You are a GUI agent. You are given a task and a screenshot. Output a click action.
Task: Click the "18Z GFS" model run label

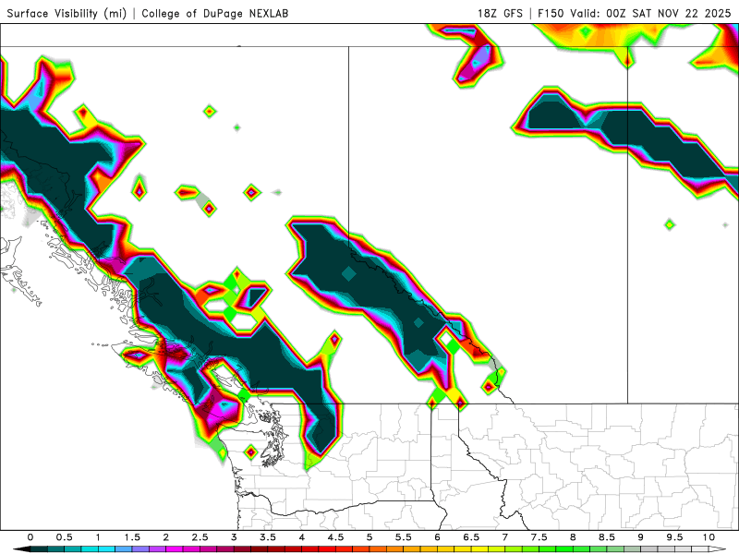pyautogui.click(x=500, y=13)
